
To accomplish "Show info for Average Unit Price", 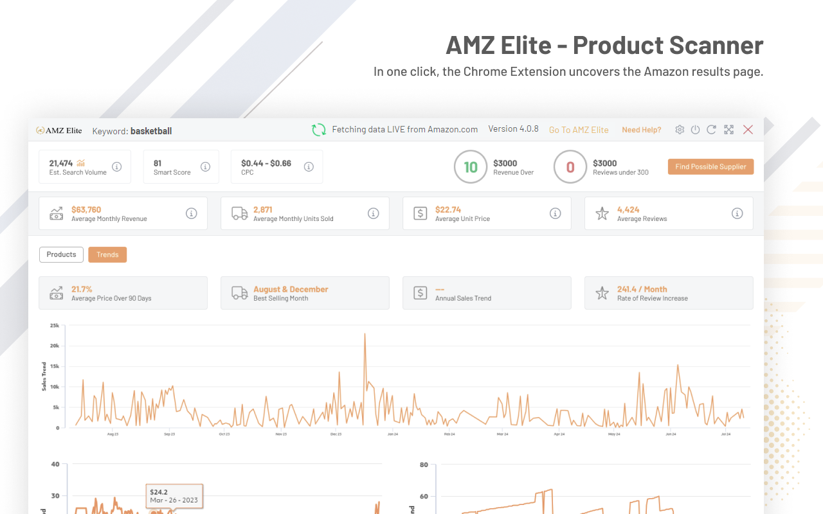I will pos(556,213).
